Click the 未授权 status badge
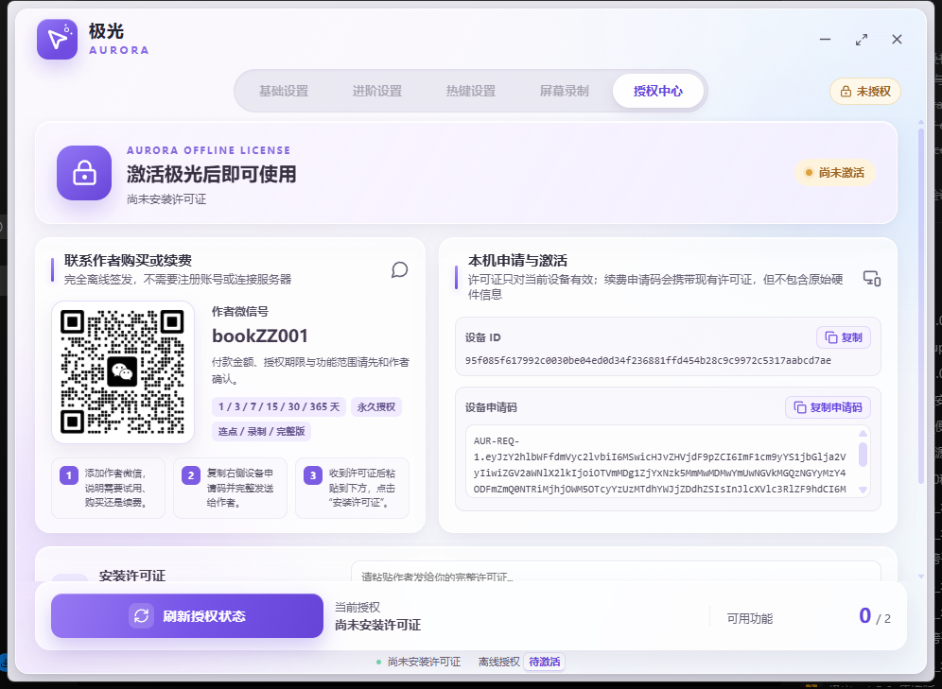This screenshot has width=942, height=689. pos(865,92)
